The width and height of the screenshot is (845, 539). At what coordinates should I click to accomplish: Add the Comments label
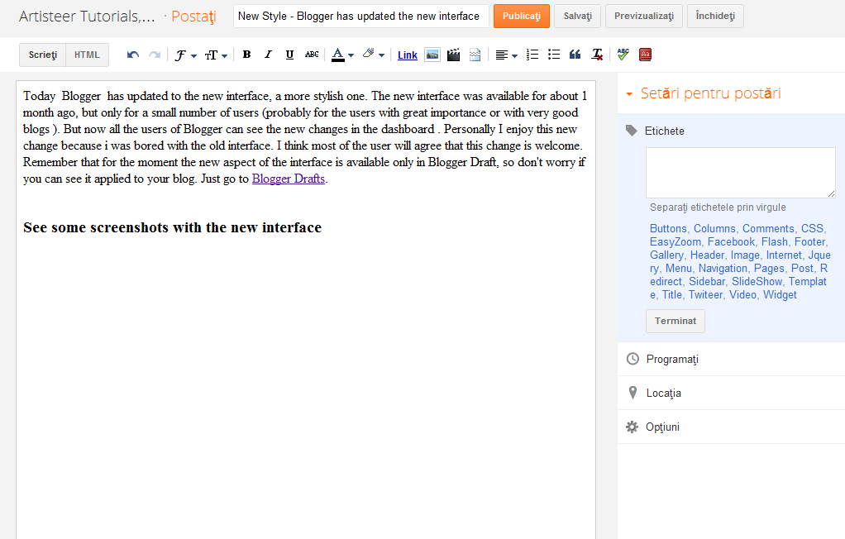[768, 228]
